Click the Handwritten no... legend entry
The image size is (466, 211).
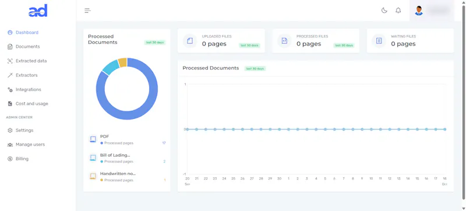pos(127,177)
